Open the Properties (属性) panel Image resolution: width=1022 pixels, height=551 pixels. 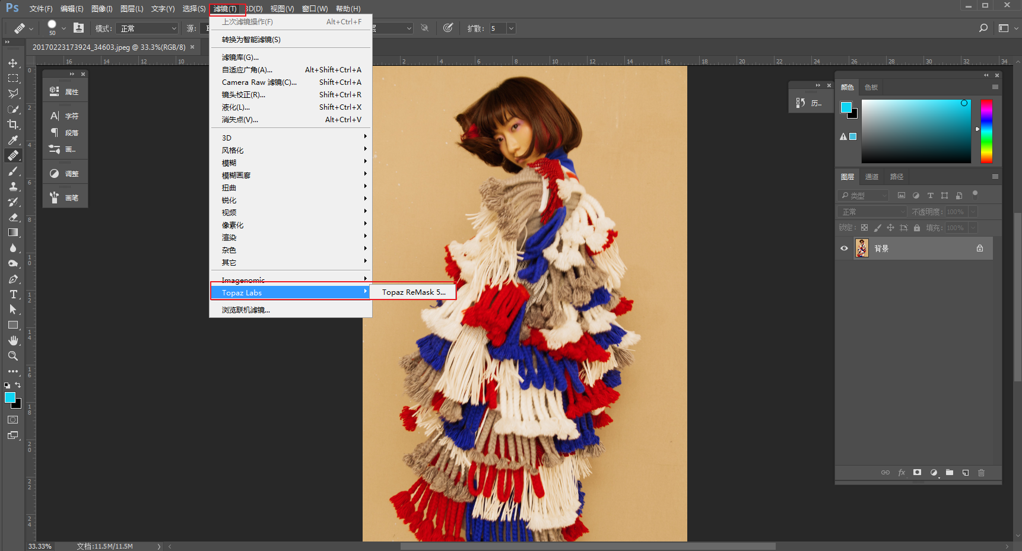pyautogui.click(x=65, y=92)
